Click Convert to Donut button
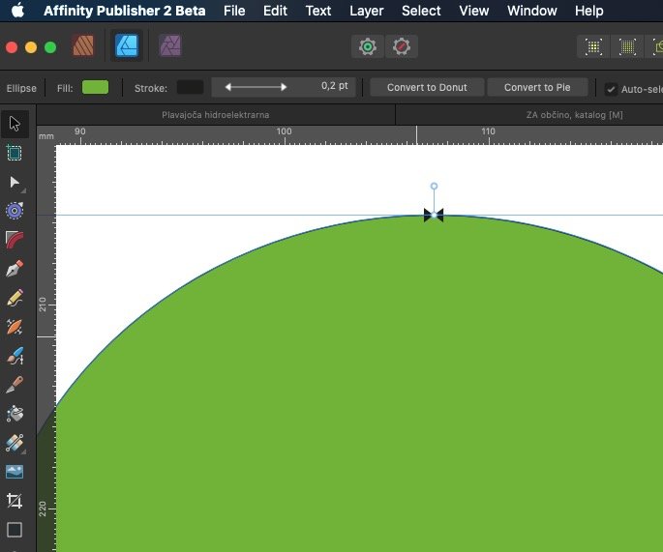Screen dimensions: 663x552 (427, 87)
